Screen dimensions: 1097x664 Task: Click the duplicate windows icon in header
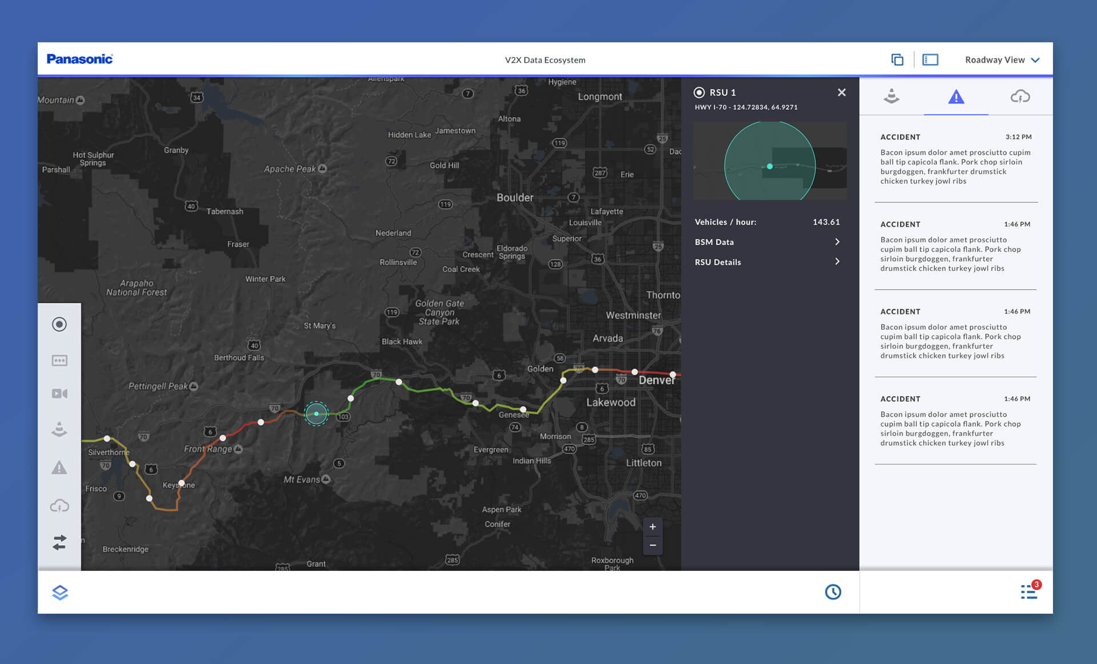tap(897, 59)
